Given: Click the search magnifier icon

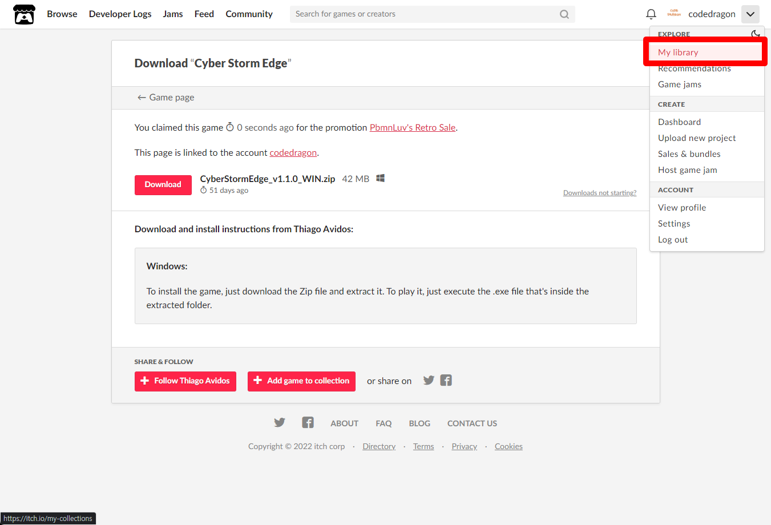Looking at the screenshot, I should pyautogui.click(x=564, y=14).
